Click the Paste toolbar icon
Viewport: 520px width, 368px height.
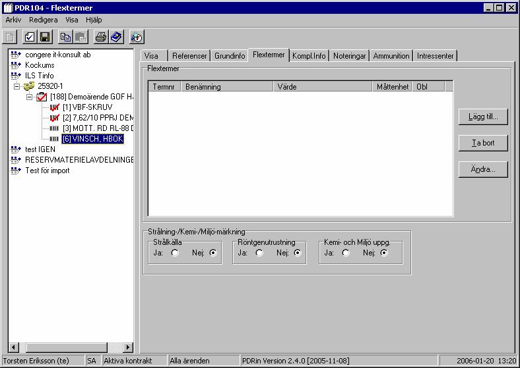[81, 37]
